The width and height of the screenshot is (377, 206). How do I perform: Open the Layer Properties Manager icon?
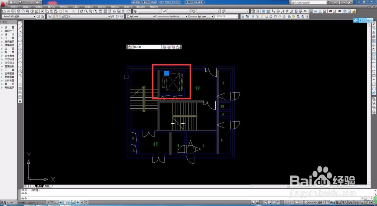(x=49, y=17)
